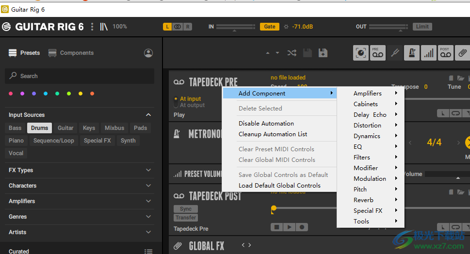Choose Load Default Global Controls
Viewport: 470px width, 254px height.
tap(279, 186)
